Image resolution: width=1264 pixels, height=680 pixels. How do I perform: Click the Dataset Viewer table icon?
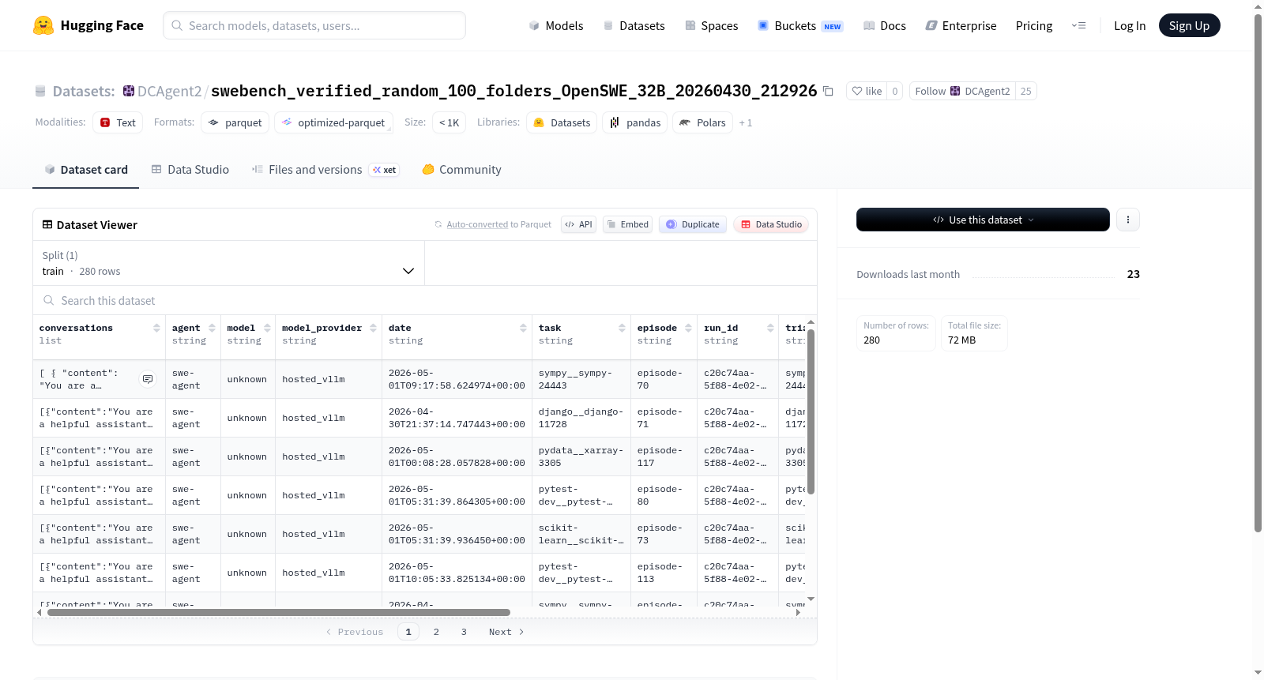[47, 225]
